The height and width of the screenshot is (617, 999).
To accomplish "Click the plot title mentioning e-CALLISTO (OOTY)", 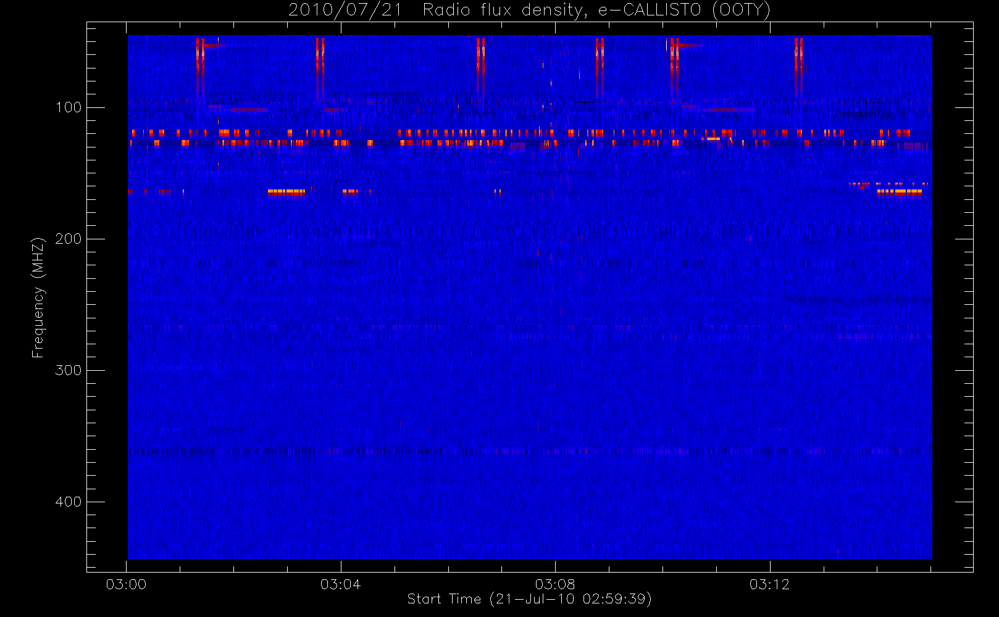I will click(x=530, y=10).
